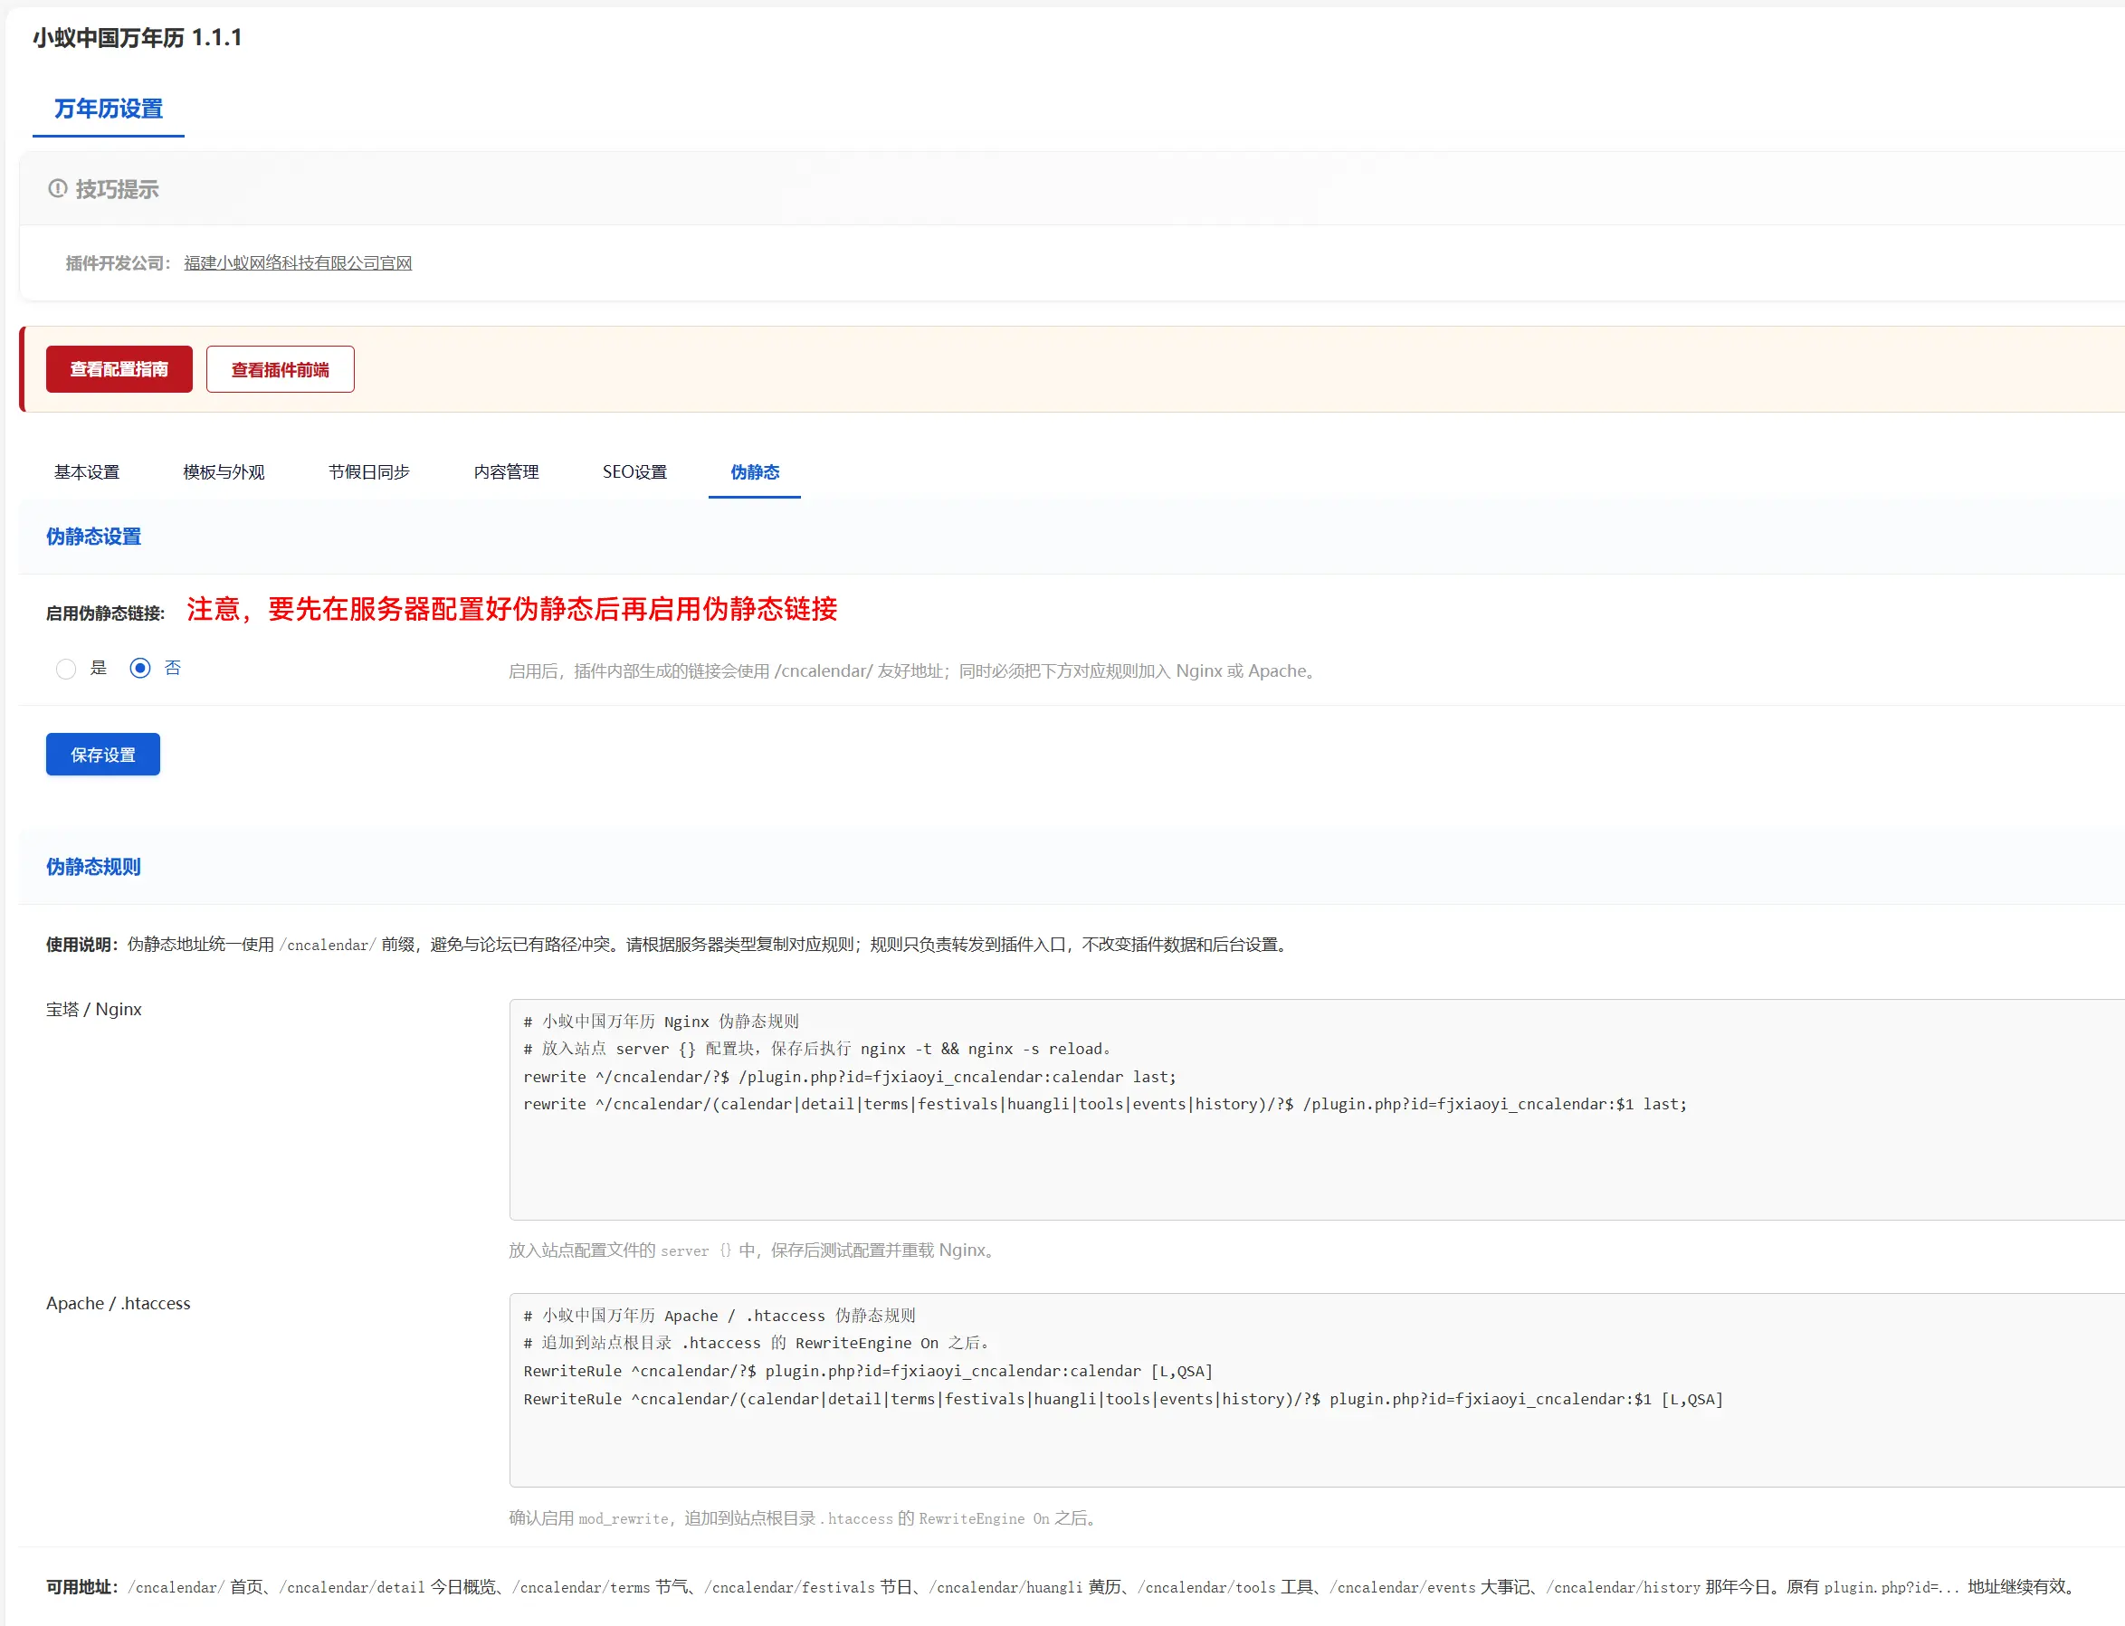Click the 查看插件前端 button

pyautogui.click(x=280, y=369)
